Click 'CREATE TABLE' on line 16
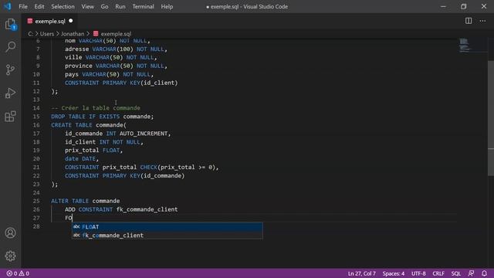Image resolution: width=494 pixels, height=278 pixels. point(72,125)
